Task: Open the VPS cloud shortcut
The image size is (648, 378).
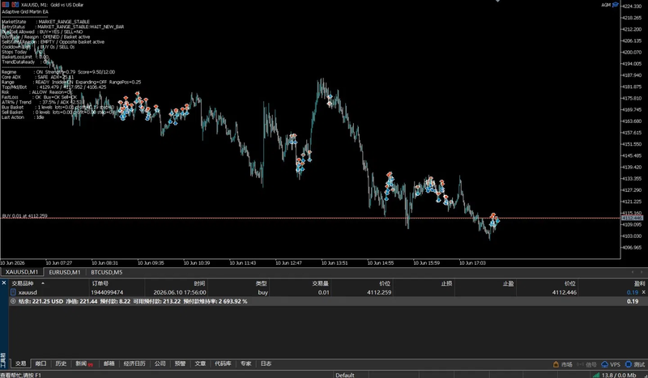Action: [611, 364]
